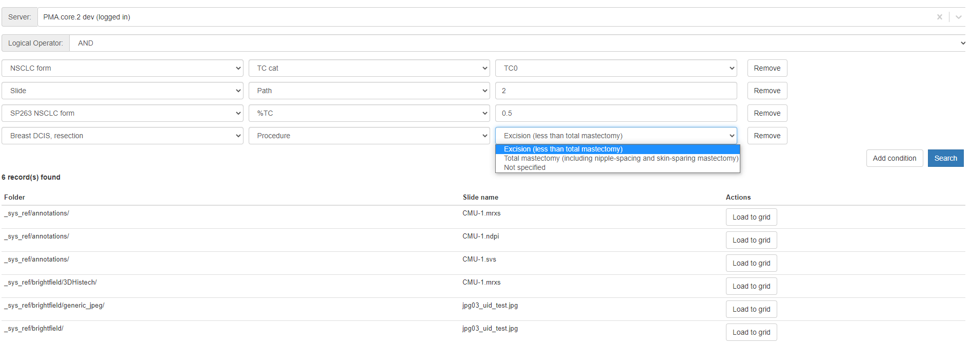
Task: Open the TC0 value dropdown
Action: click(x=616, y=68)
